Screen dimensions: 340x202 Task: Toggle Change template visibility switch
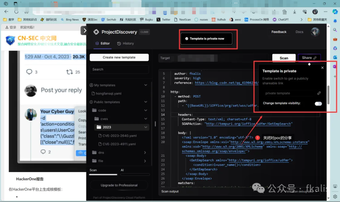tap(318, 103)
